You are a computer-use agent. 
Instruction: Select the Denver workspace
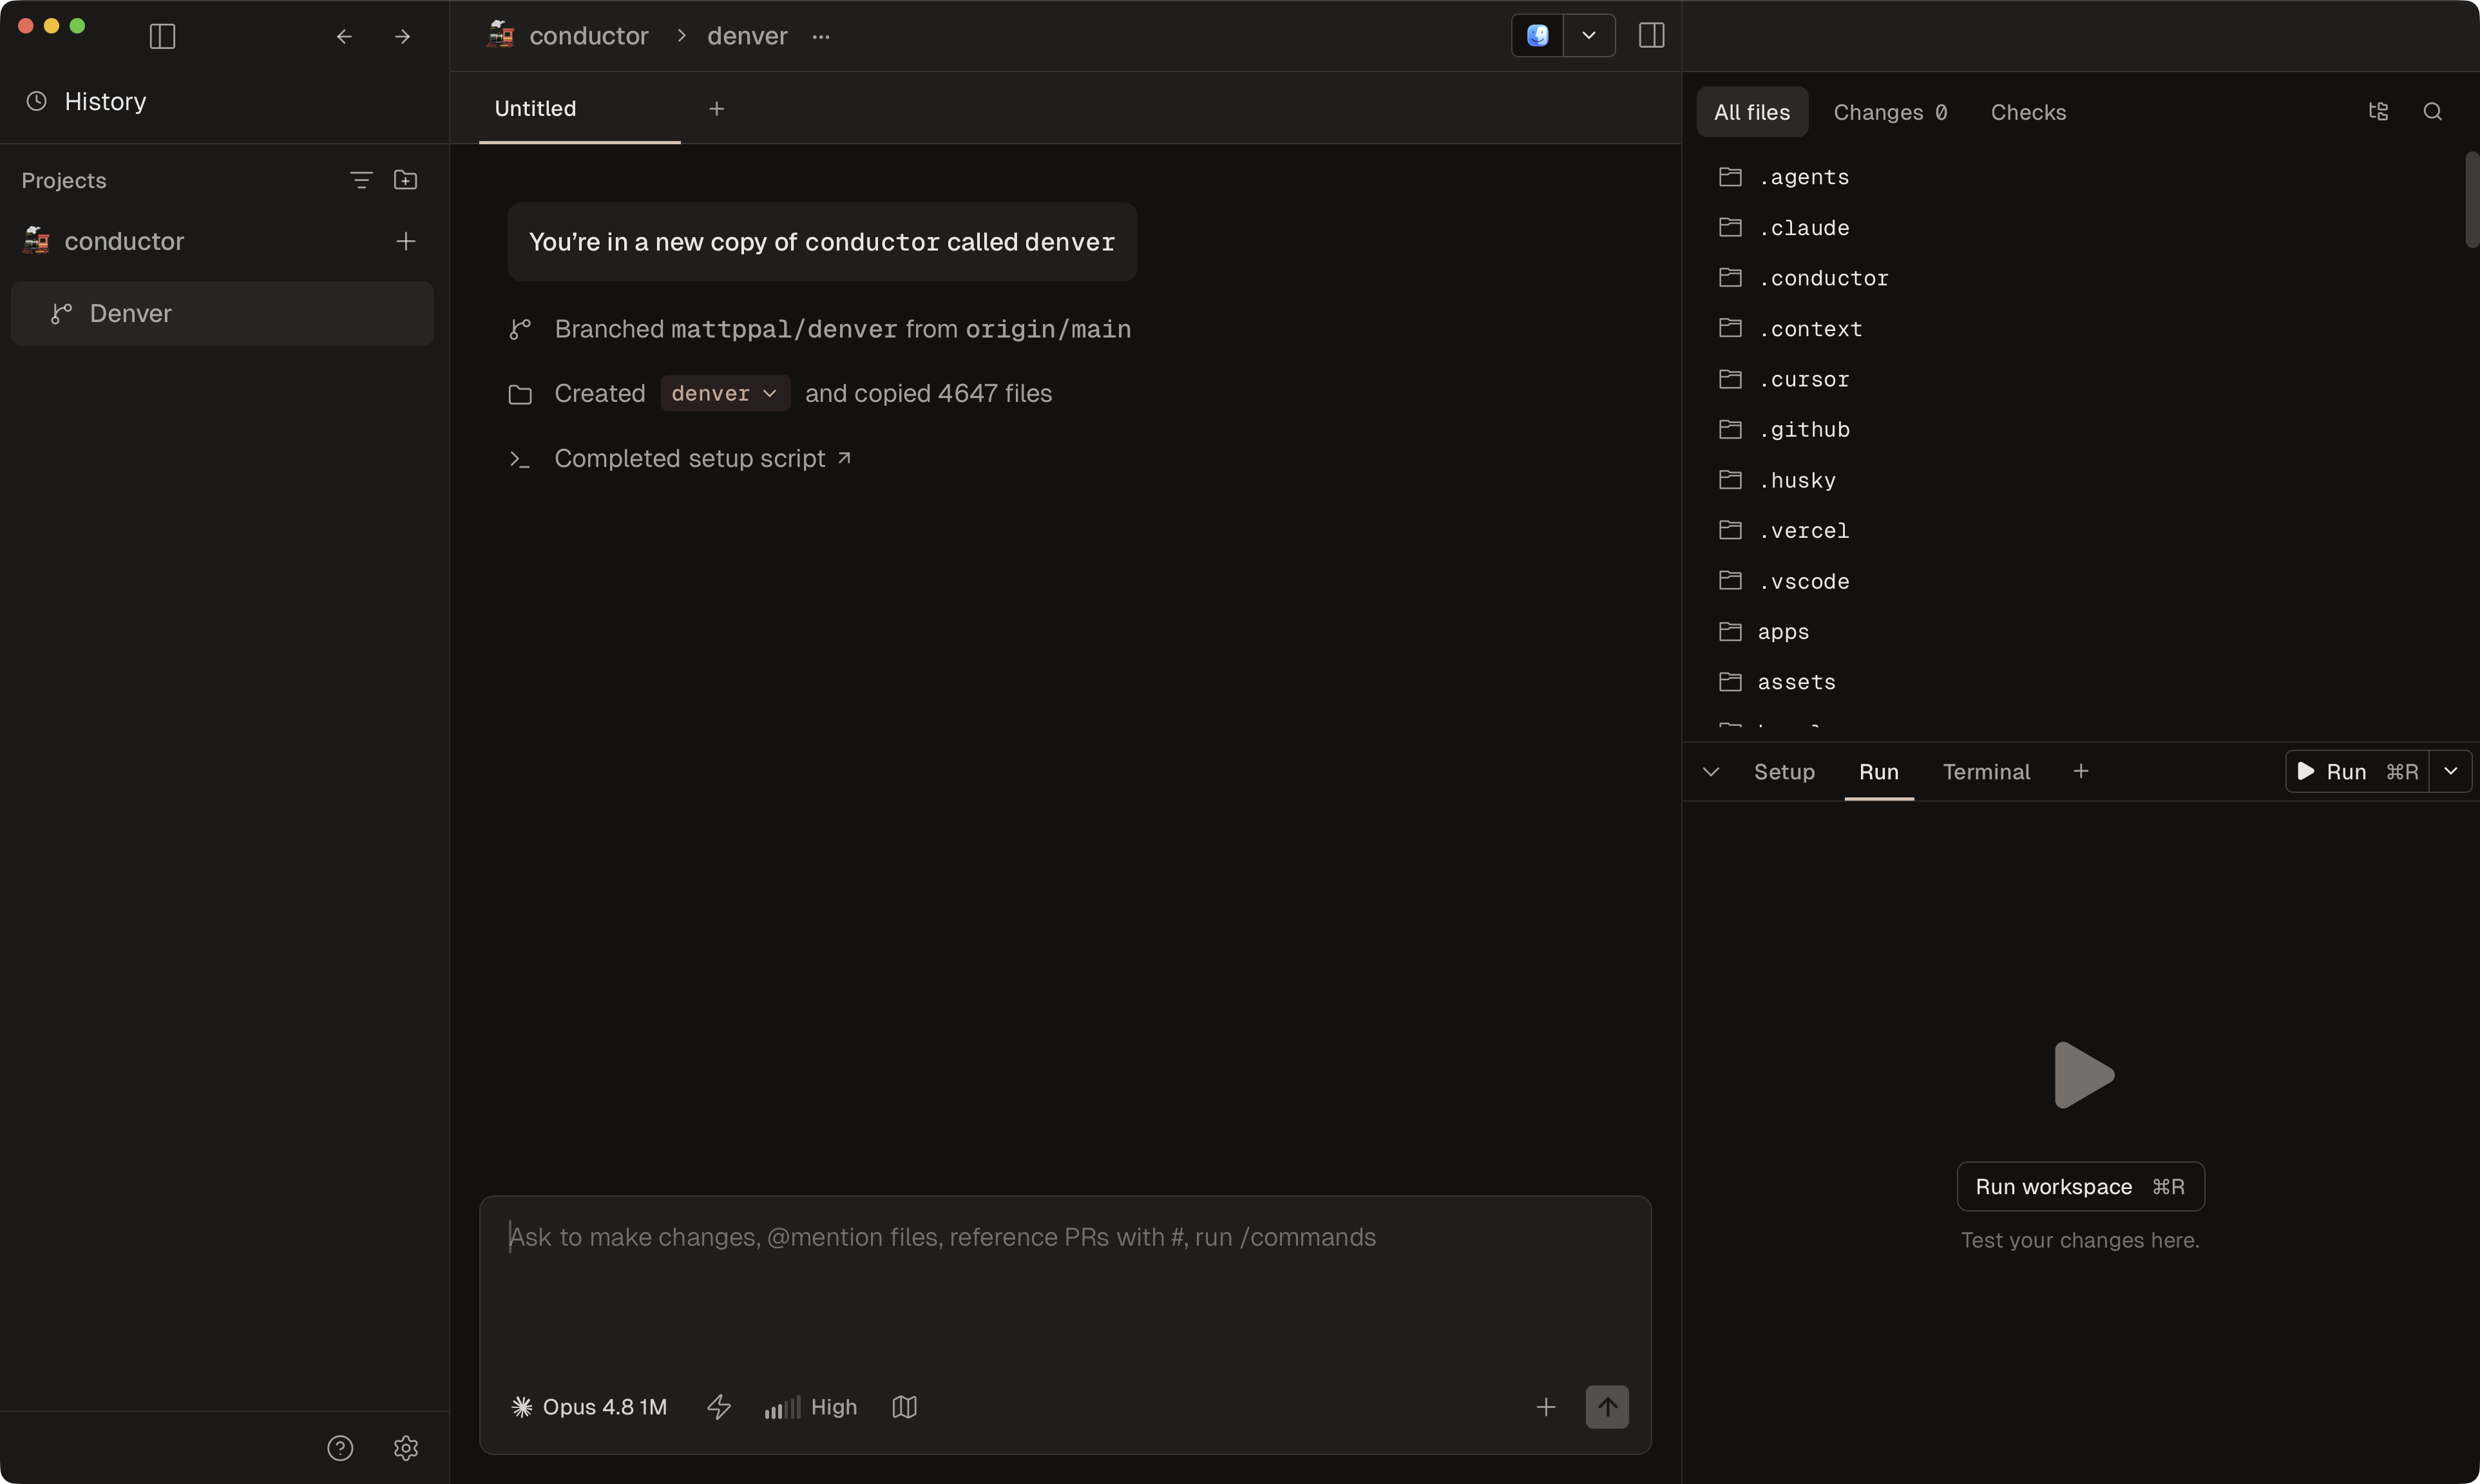222,313
